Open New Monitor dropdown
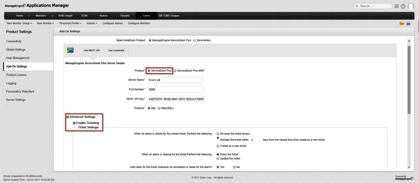The image size is (419, 183). (x=46, y=23)
